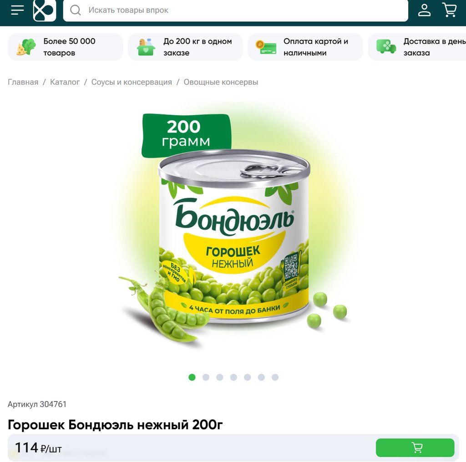Open the shopping cart icon in header
Viewport: 466px width, 462px height.
tap(450, 10)
